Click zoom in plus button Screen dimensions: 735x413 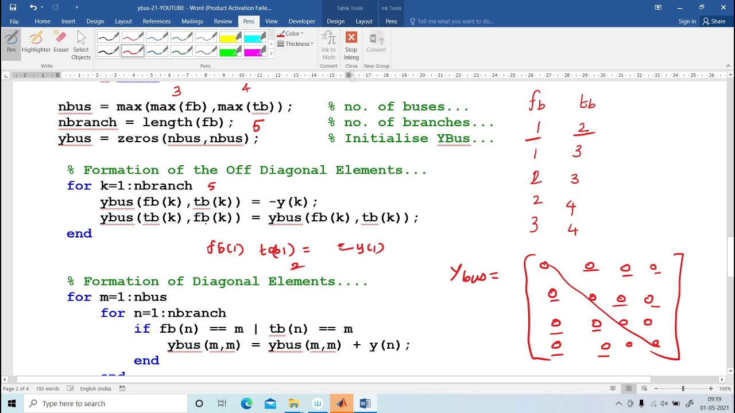tap(710, 388)
